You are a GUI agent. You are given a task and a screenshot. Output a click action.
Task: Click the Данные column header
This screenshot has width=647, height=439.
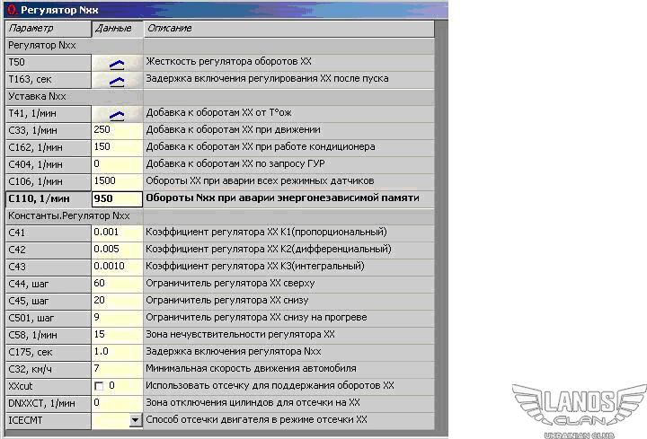click(x=117, y=29)
